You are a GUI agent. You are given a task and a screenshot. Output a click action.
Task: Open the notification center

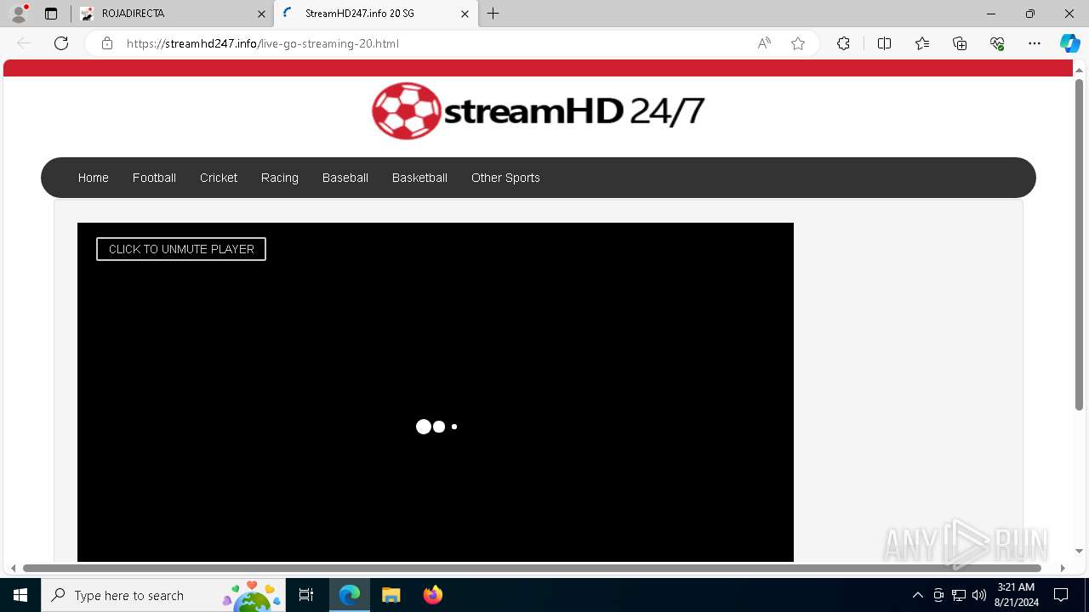(x=1061, y=595)
